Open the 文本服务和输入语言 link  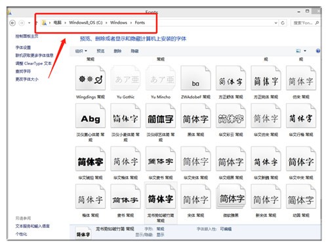click(x=32, y=226)
